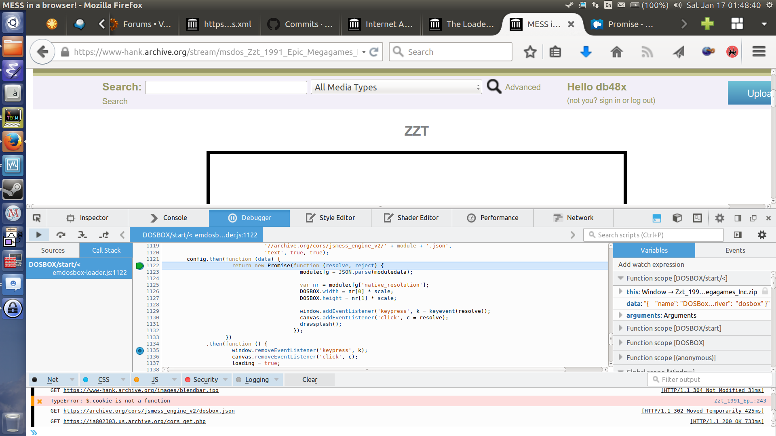Image resolution: width=776 pixels, height=436 pixels.
Task: Open the tab groups grid icon
Action: (737, 24)
